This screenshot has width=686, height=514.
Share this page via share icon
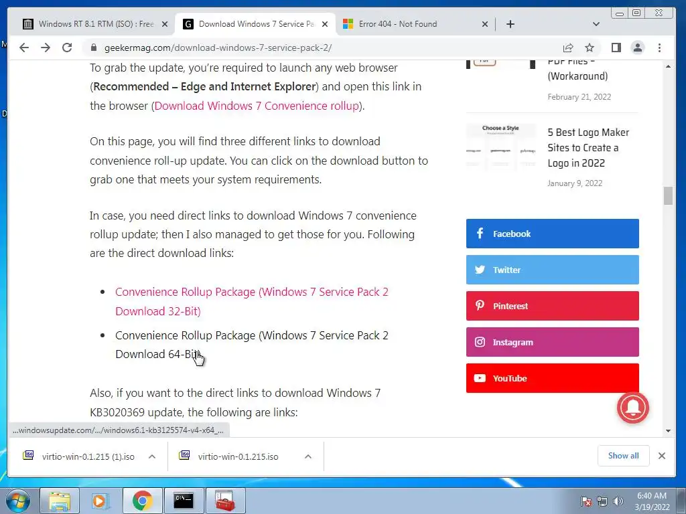point(568,48)
